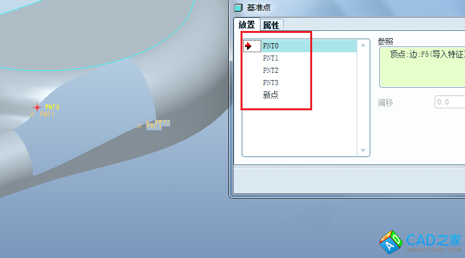The width and height of the screenshot is (465, 258).
Task: Click the 基准点 dialog title icon
Action: [238, 7]
